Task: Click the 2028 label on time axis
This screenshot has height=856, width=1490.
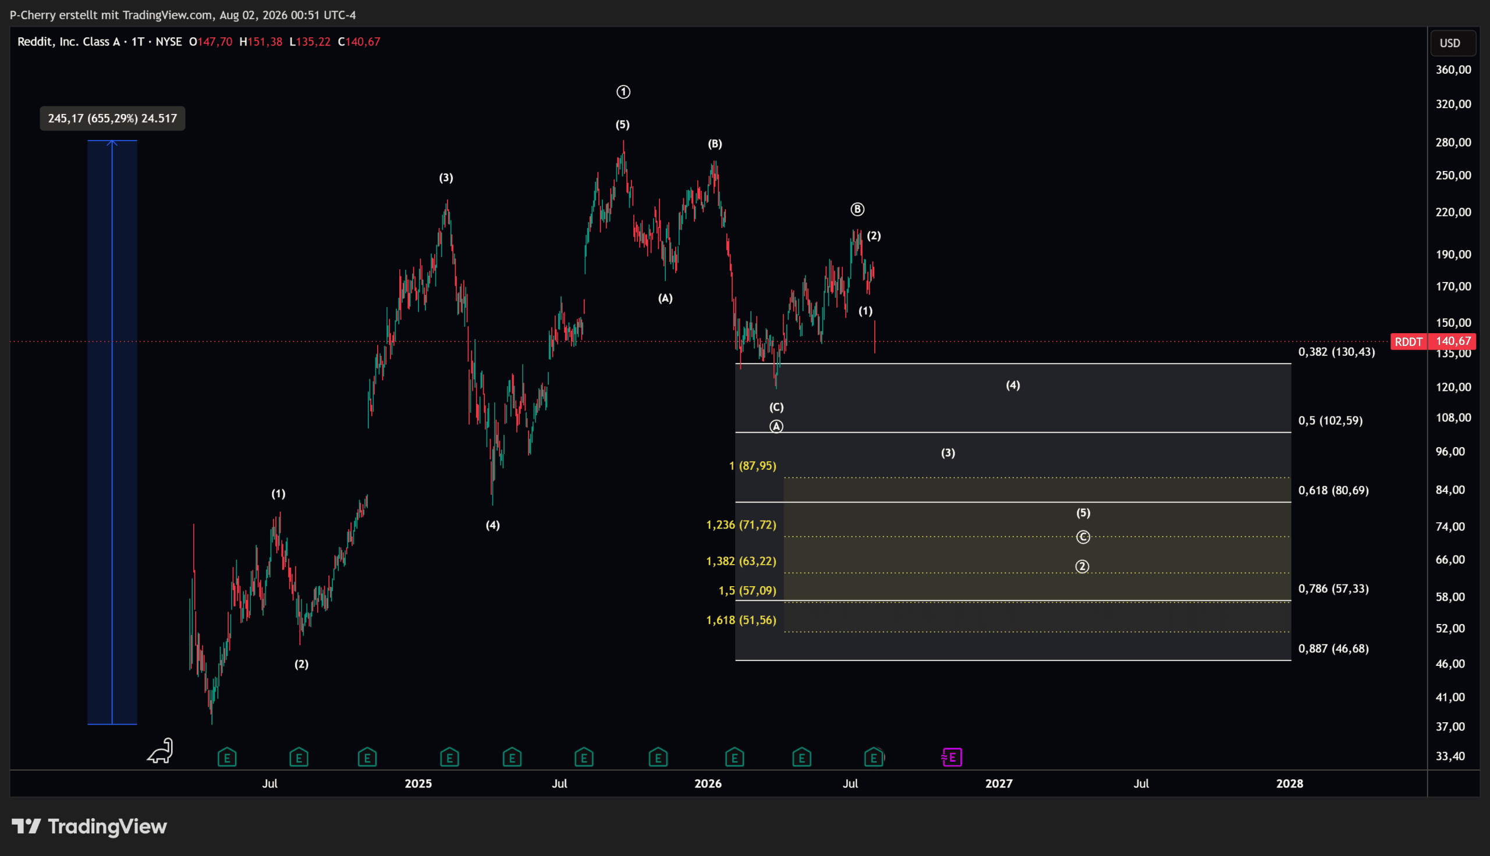Action: 1289,784
